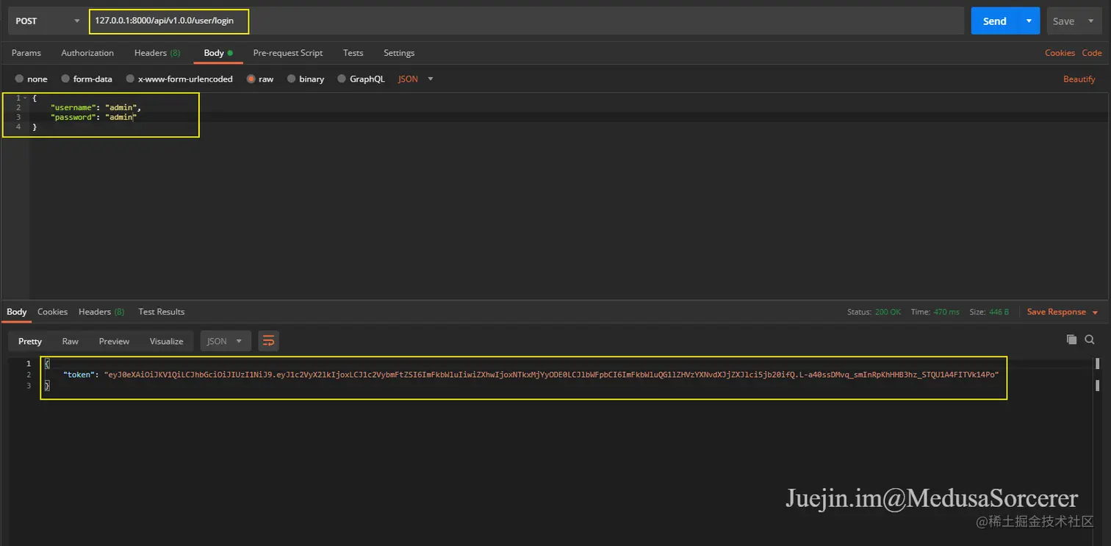This screenshot has width=1111, height=546.
Task: Click the response search magnifier icon
Action: click(1090, 340)
